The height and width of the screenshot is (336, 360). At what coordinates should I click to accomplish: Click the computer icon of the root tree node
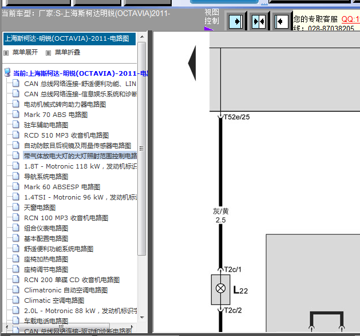[x=7, y=72]
